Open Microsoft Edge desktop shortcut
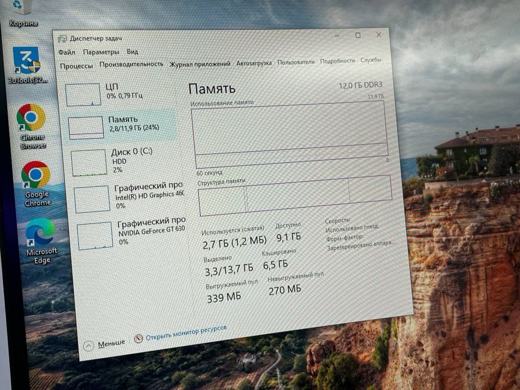Viewport: 520px width, 390px height. point(41,241)
